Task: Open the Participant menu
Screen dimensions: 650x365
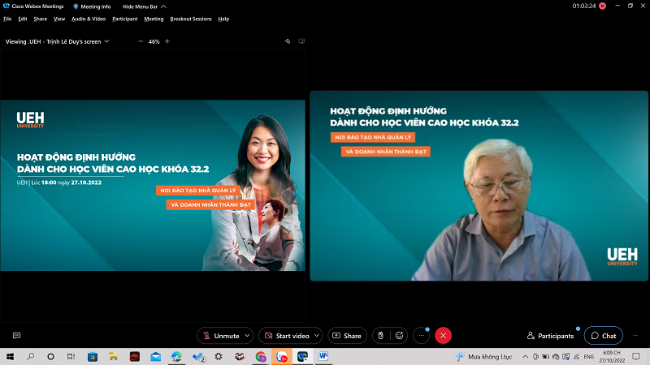Action: pos(125,19)
